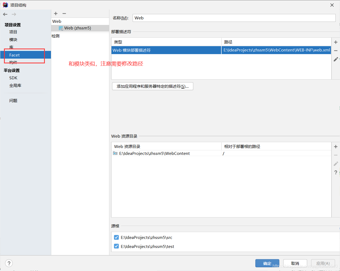This screenshot has height=271, width=340.
Task: Open the 模块 settings page
Action: (x=13, y=40)
